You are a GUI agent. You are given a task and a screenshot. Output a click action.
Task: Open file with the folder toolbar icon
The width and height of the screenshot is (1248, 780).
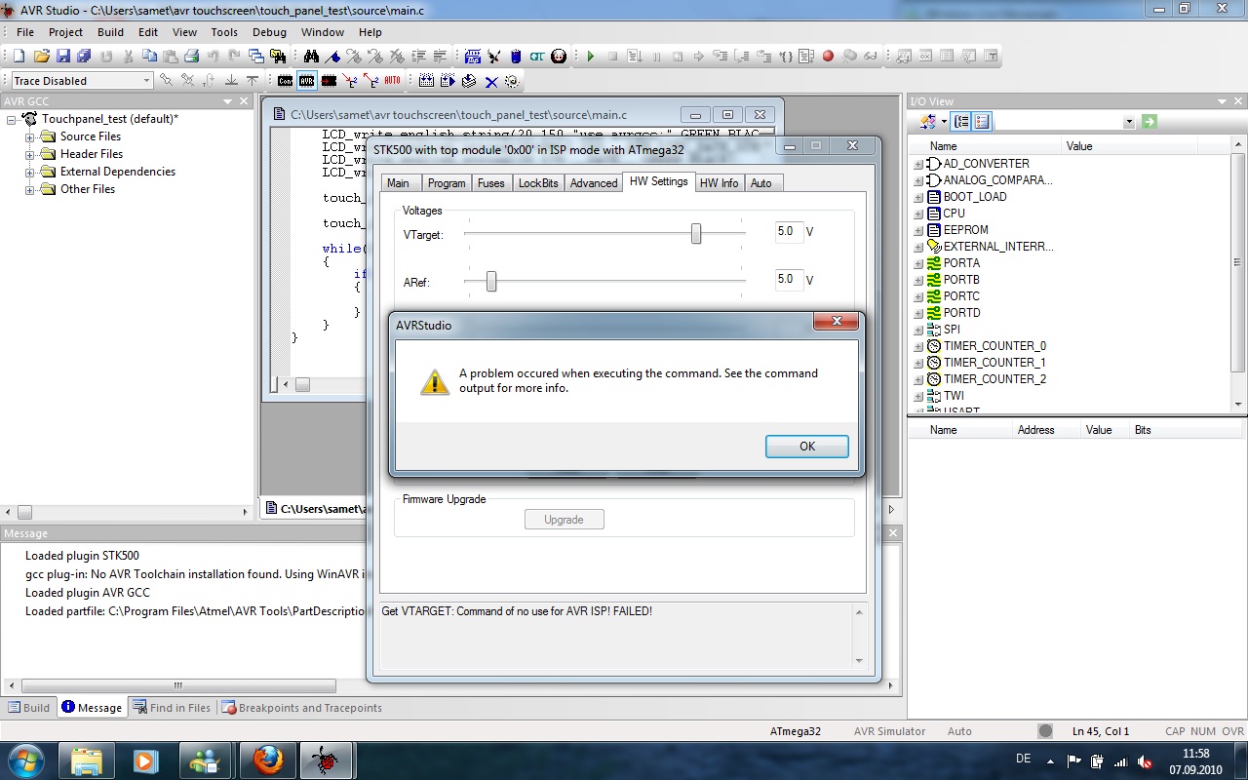pyautogui.click(x=41, y=56)
